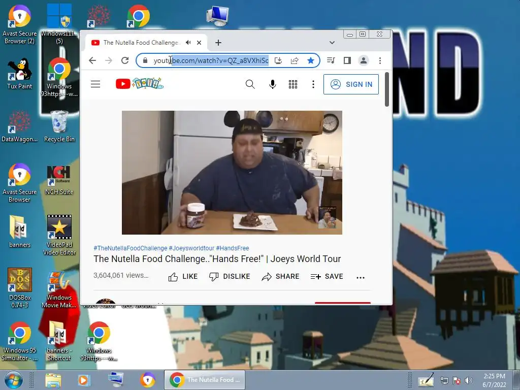The height and width of the screenshot is (390, 520).
Task: Open the Chrome profile avatar menu
Action: tap(364, 60)
